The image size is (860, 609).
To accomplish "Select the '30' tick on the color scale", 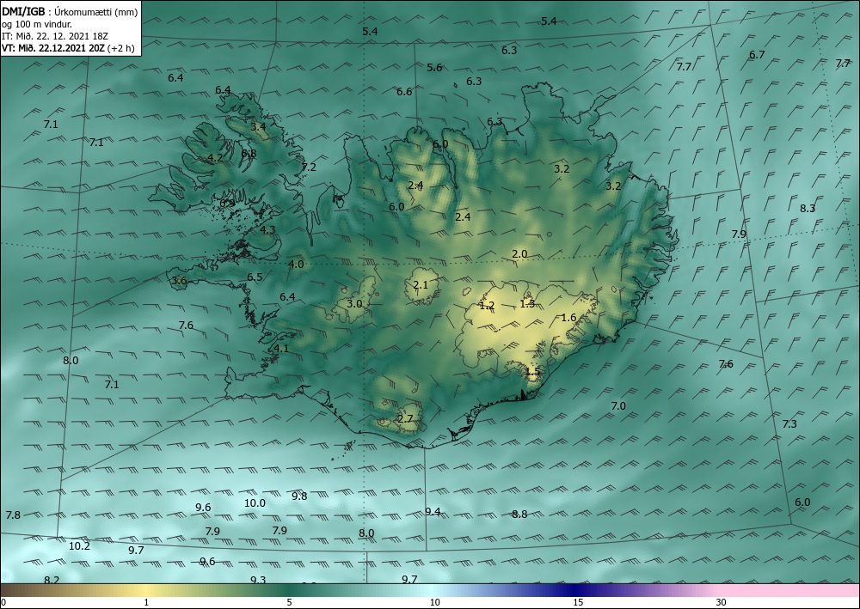I will tap(721, 602).
